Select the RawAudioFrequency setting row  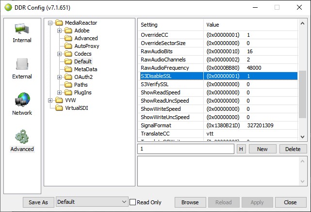[218, 68]
